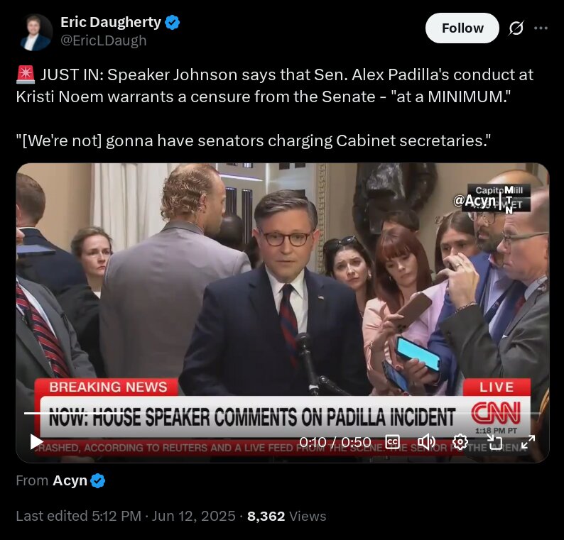
Task: Click the @EricLDaugh handle
Action: pos(104,40)
